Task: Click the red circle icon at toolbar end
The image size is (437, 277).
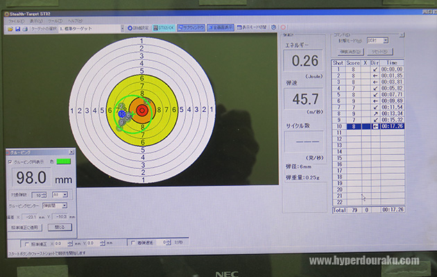Action: (x=284, y=28)
